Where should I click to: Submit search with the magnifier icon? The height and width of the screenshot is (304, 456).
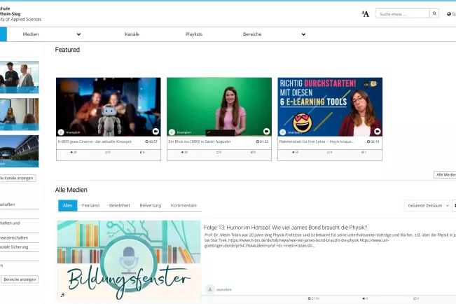[434, 13]
